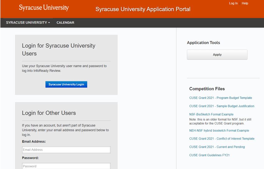This screenshot has width=264, height=169.
Task: Open the CALENDAR menu item
Action: click(65, 23)
